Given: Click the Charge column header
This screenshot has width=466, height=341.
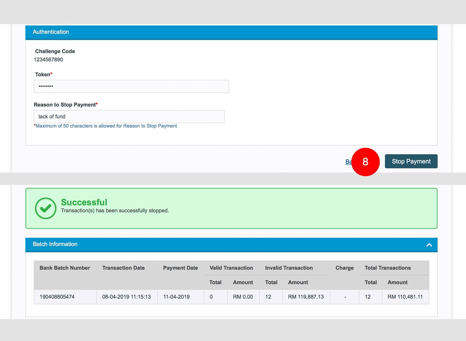Looking at the screenshot, I should tap(344, 268).
